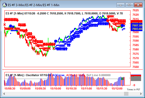Click the red X marker at the chart's left edge
This screenshot has width=145, height=98.
[x=5, y=25]
